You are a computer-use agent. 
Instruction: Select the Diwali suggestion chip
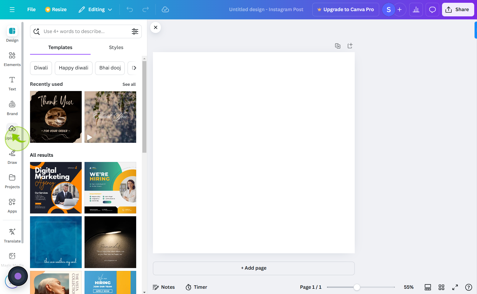click(x=41, y=68)
